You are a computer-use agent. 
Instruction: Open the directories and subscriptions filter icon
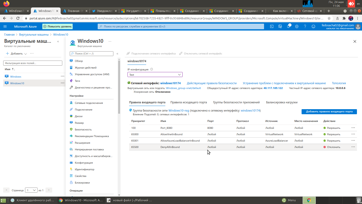tap(280, 27)
